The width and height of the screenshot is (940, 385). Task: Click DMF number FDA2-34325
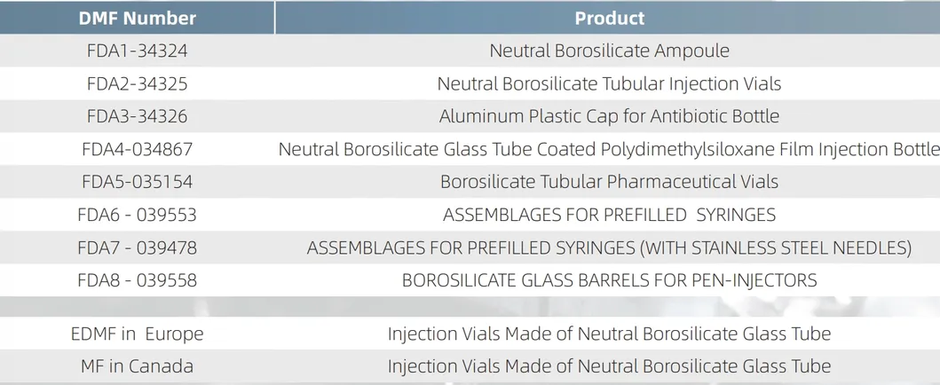click(x=137, y=83)
